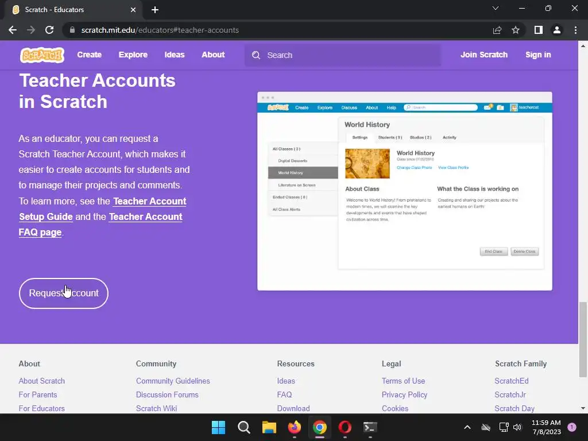Show hidden system tray icons

[x=467, y=427]
